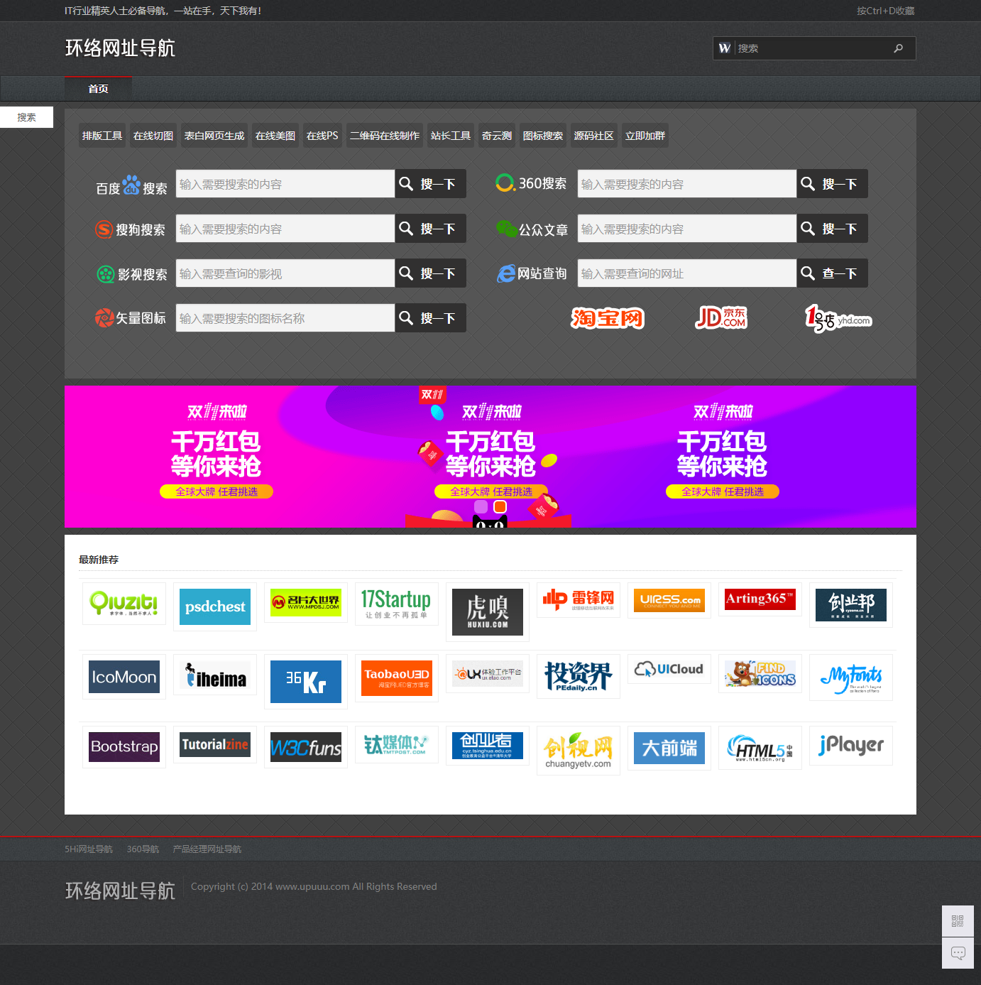Focus the 矢量图标 search input field
This screenshot has height=985, width=981.
pyautogui.click(x=285, y=318)
